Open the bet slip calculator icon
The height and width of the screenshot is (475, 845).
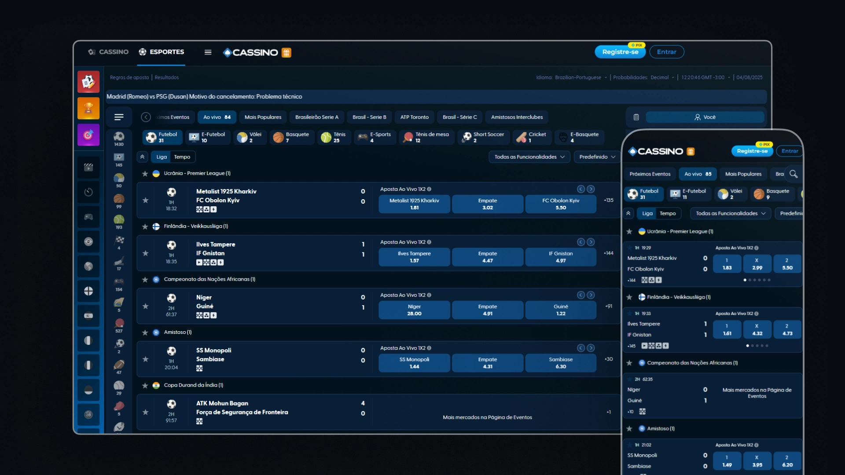tap(636, 117)
